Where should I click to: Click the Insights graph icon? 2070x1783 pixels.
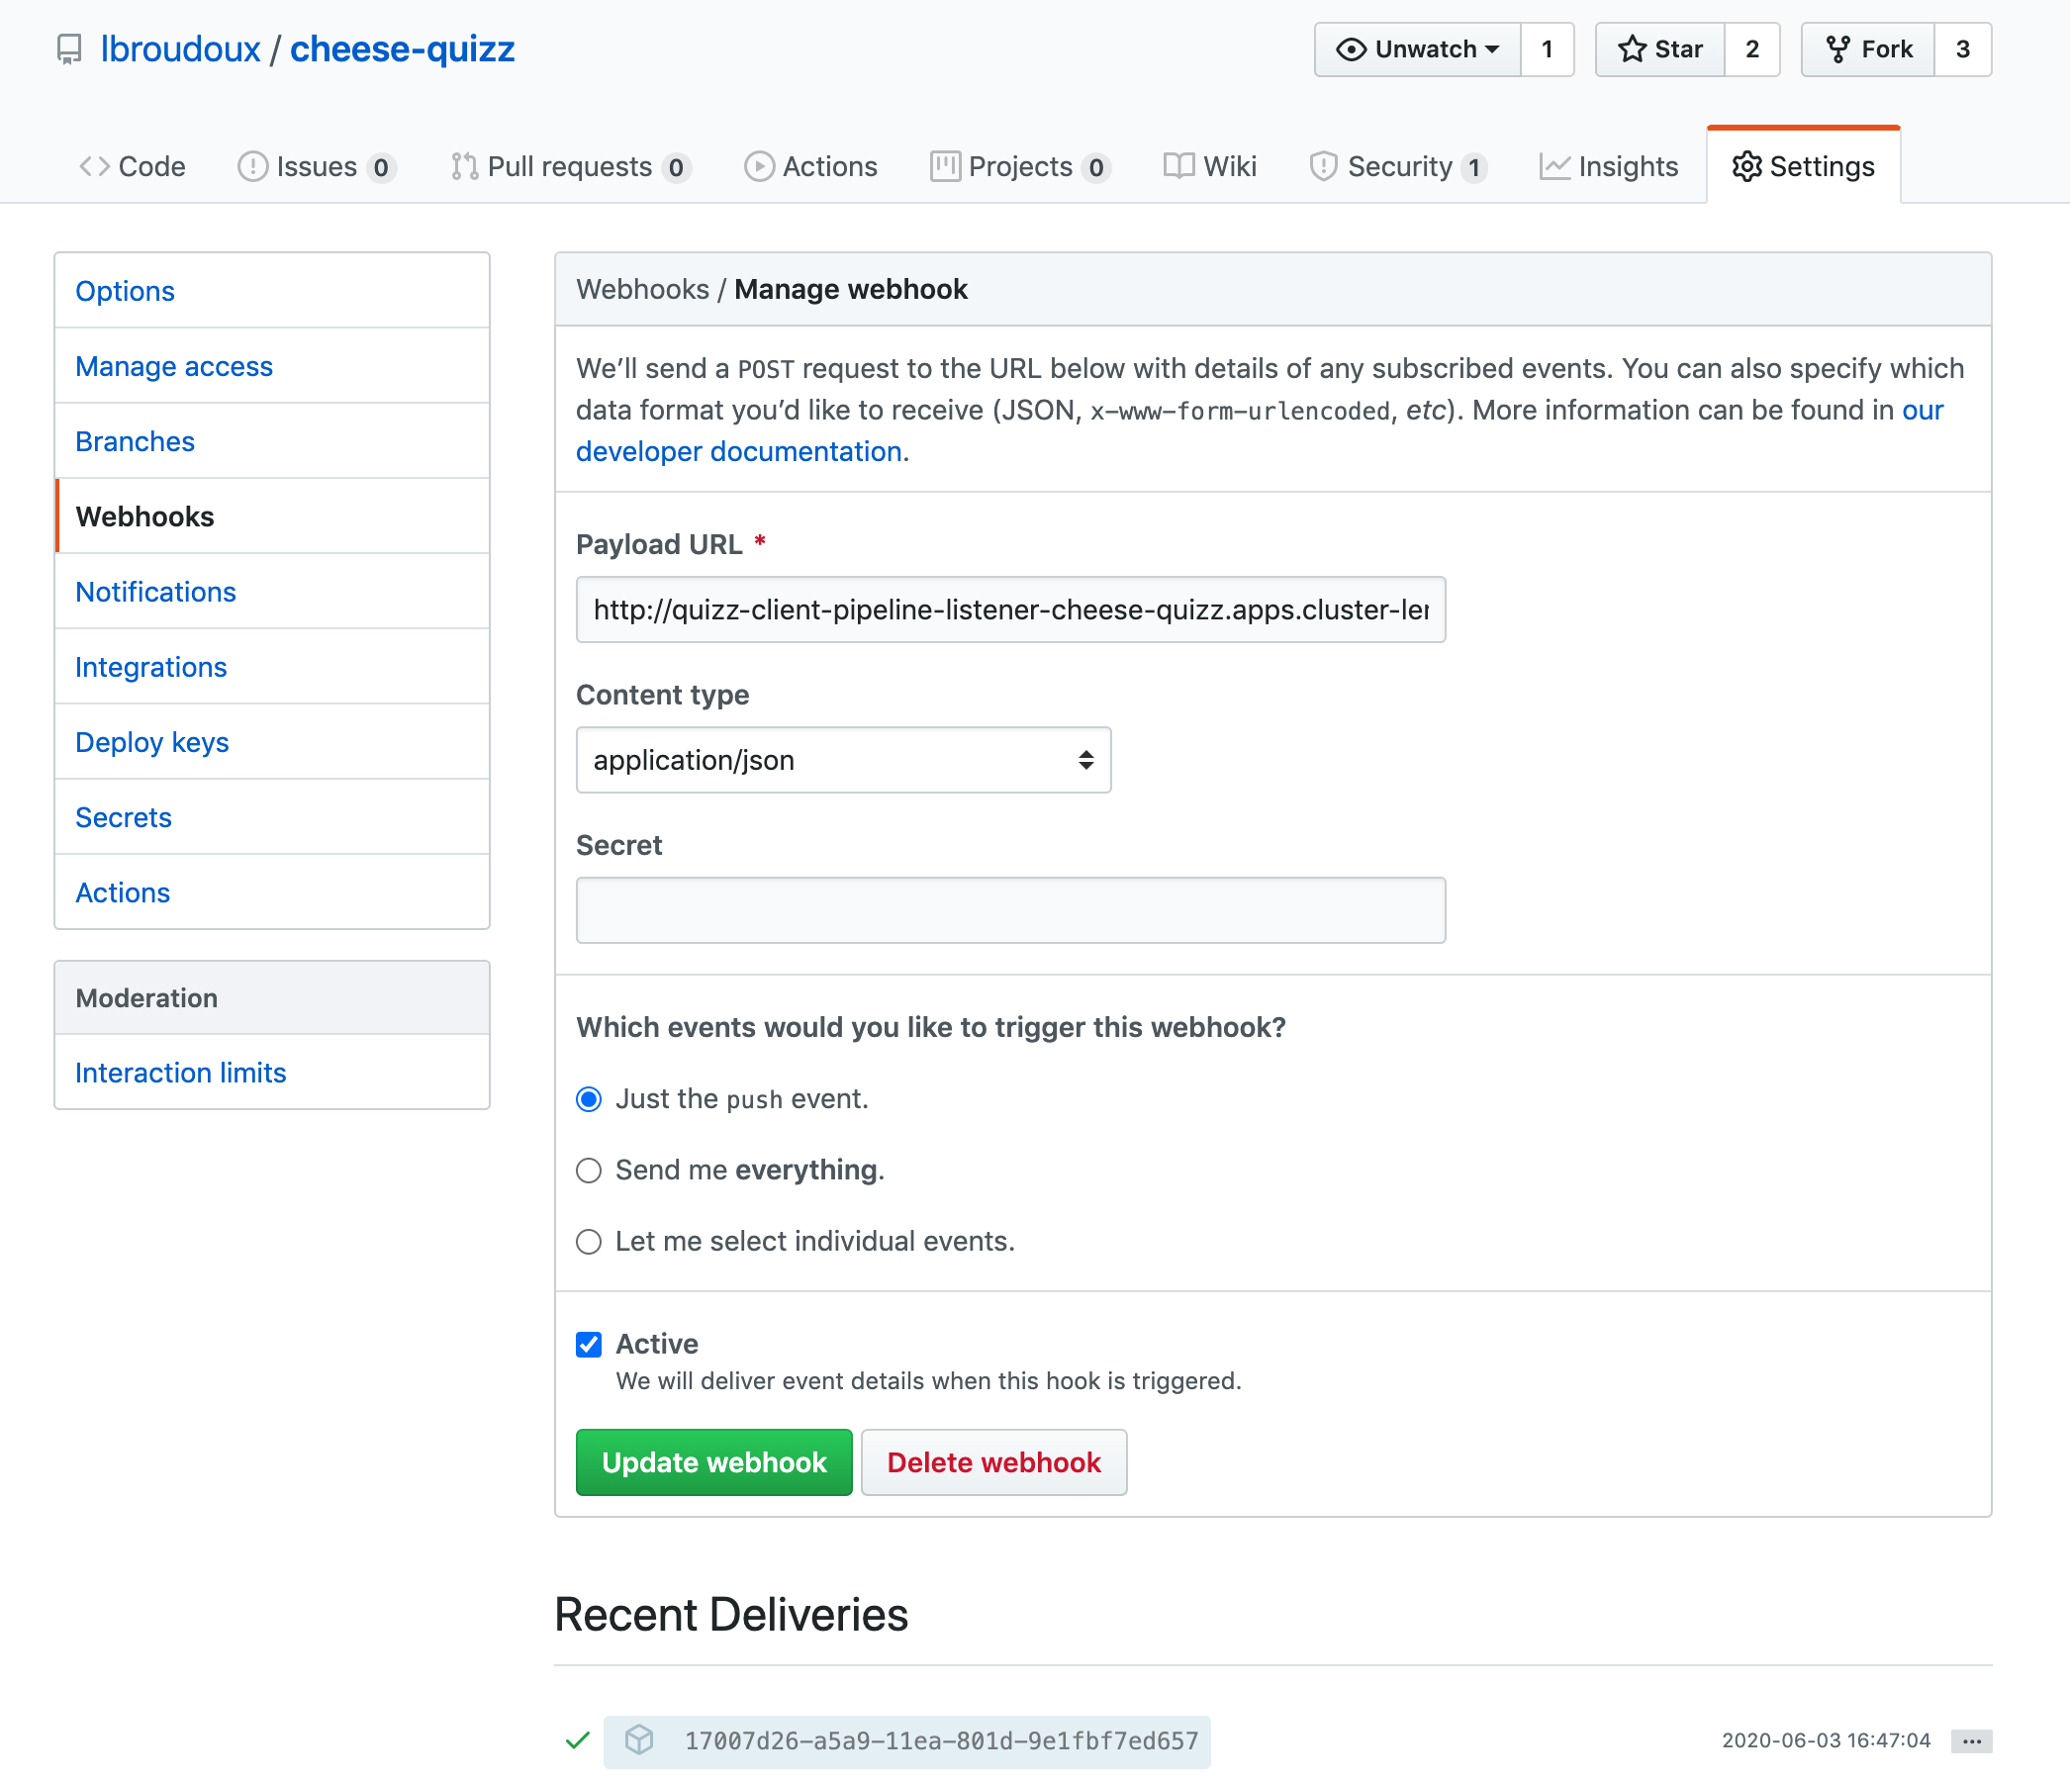[x=1553, y=166]
